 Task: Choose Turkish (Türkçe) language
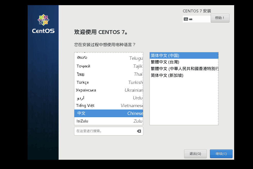109,82
